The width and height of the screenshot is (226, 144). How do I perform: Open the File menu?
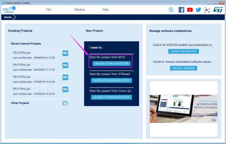pyautogui.click(x=48, y=10)
